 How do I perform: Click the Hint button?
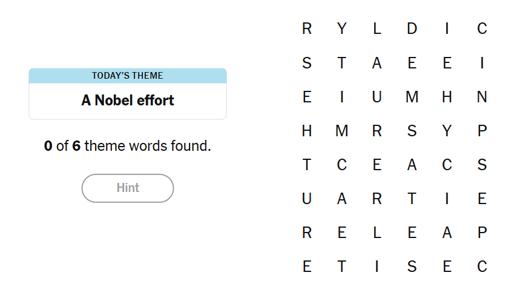point(128,188)
